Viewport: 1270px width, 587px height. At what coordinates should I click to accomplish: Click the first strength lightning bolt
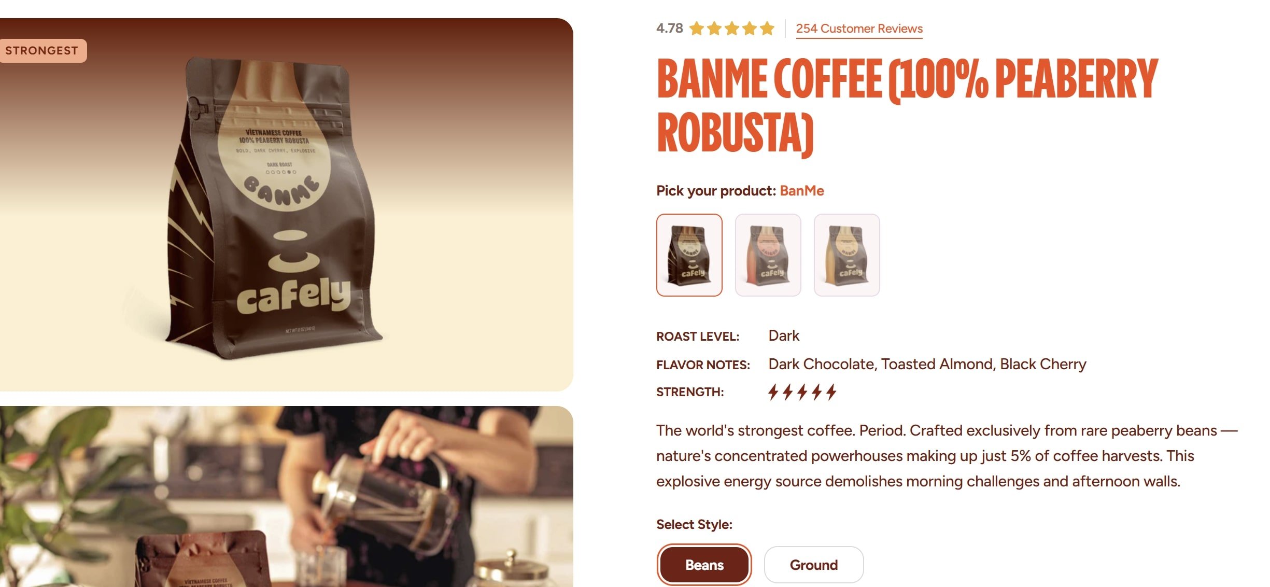773,392
